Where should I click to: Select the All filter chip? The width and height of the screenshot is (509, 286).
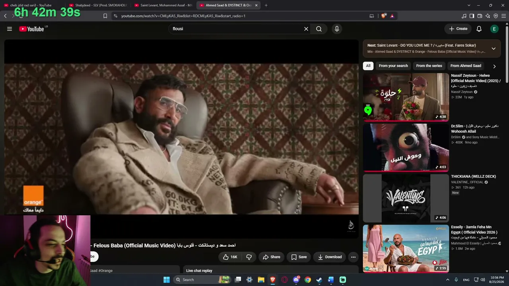(x=368, y=66)
